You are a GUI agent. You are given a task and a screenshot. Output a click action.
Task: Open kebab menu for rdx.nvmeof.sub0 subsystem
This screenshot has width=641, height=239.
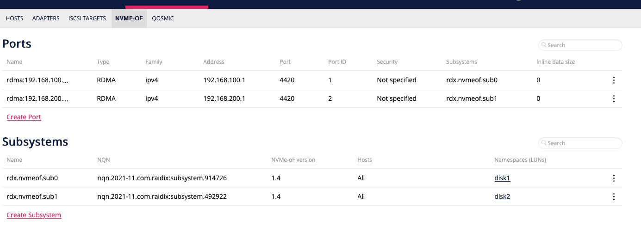(614, 178)
